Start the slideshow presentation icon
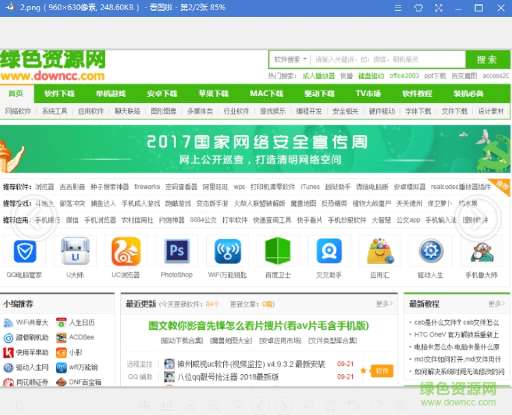The image size is (512, 415). pos(330,406)
